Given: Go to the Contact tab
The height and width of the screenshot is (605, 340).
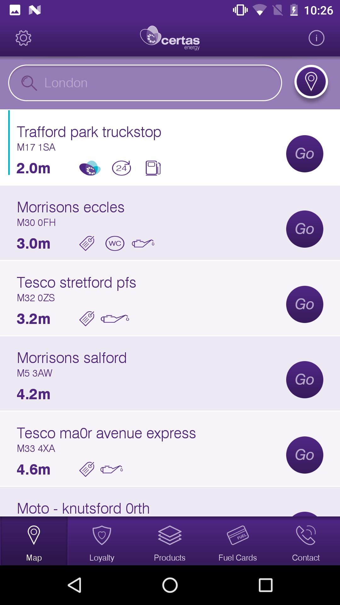Looking at the screenshot, I should pos(306,541).
